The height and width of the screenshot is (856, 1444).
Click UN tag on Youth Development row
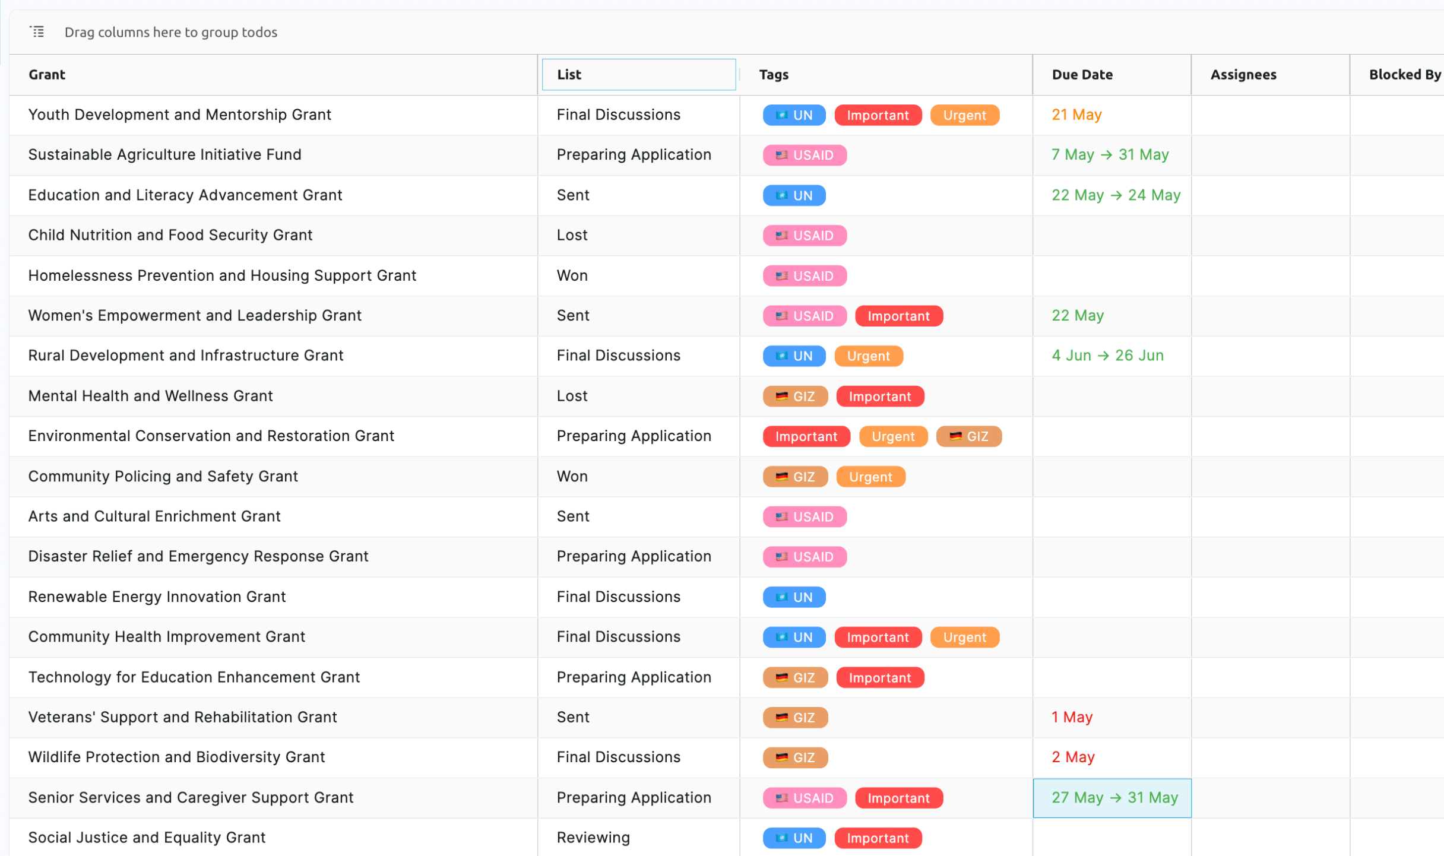[794, 115]
